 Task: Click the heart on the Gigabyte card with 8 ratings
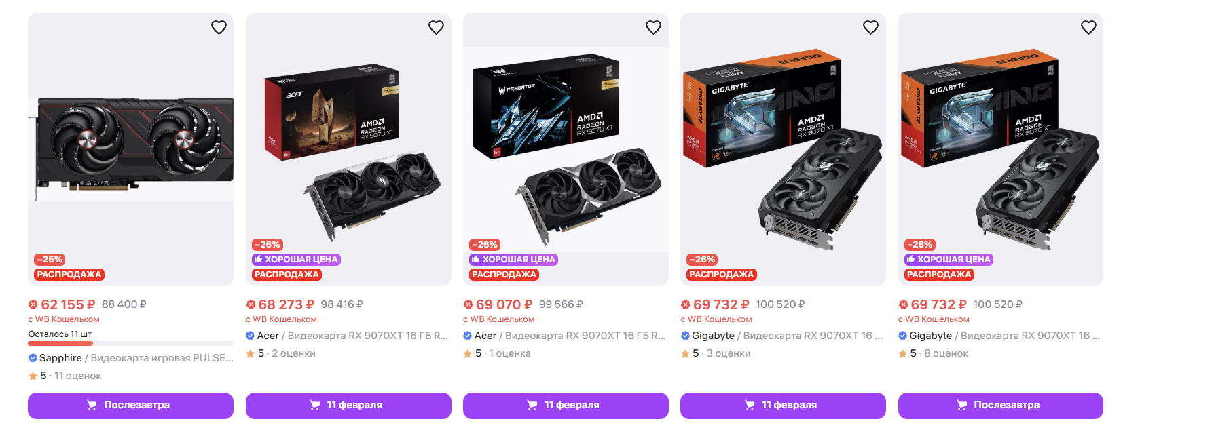(x=1088, y=27)
